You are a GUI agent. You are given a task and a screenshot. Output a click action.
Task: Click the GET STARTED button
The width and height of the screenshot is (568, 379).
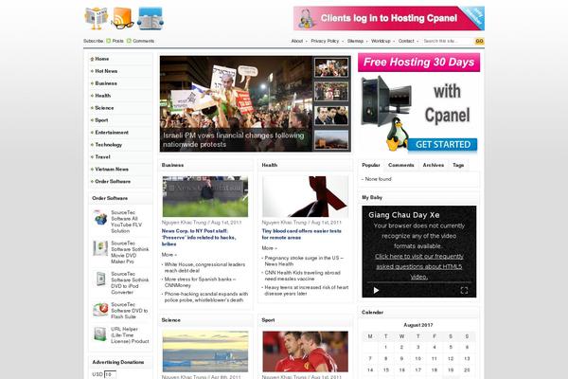pos(443,144)
